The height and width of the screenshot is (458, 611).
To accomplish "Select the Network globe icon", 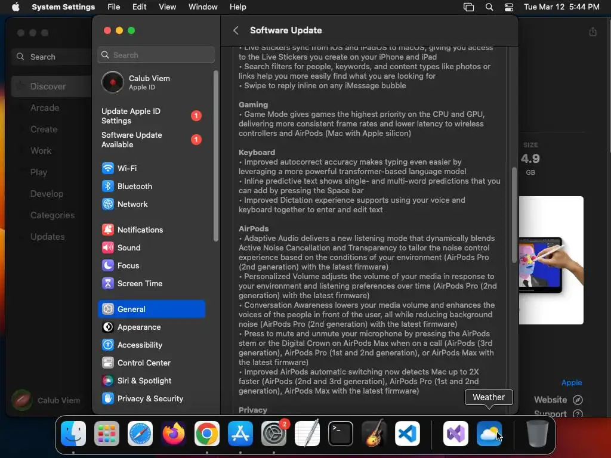I will [x=108, y=204].
